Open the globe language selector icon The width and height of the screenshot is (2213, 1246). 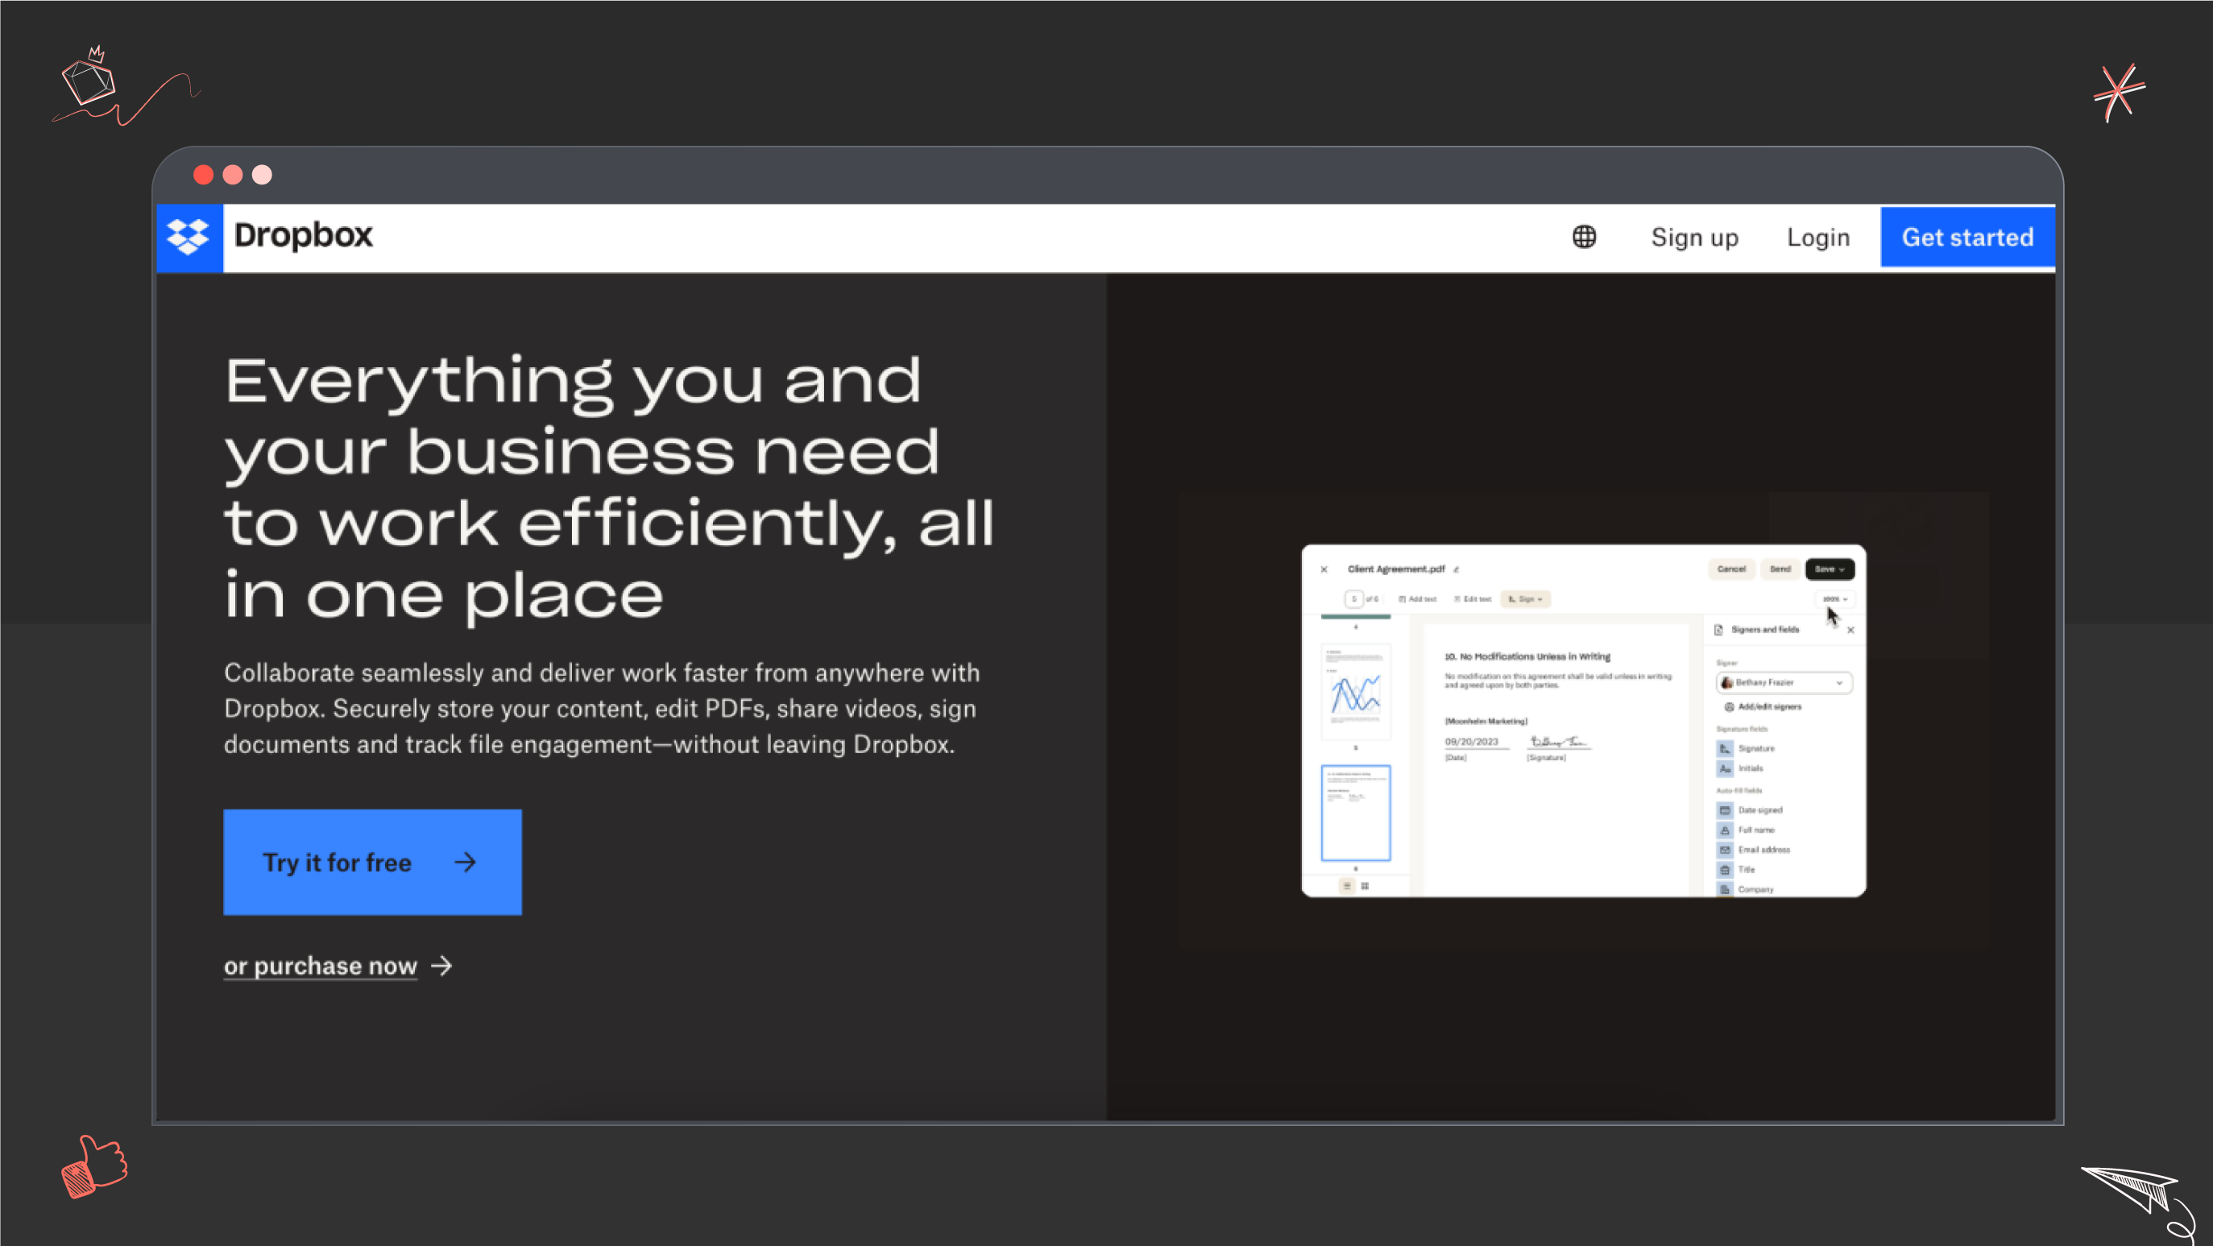tap(1583, 237)
